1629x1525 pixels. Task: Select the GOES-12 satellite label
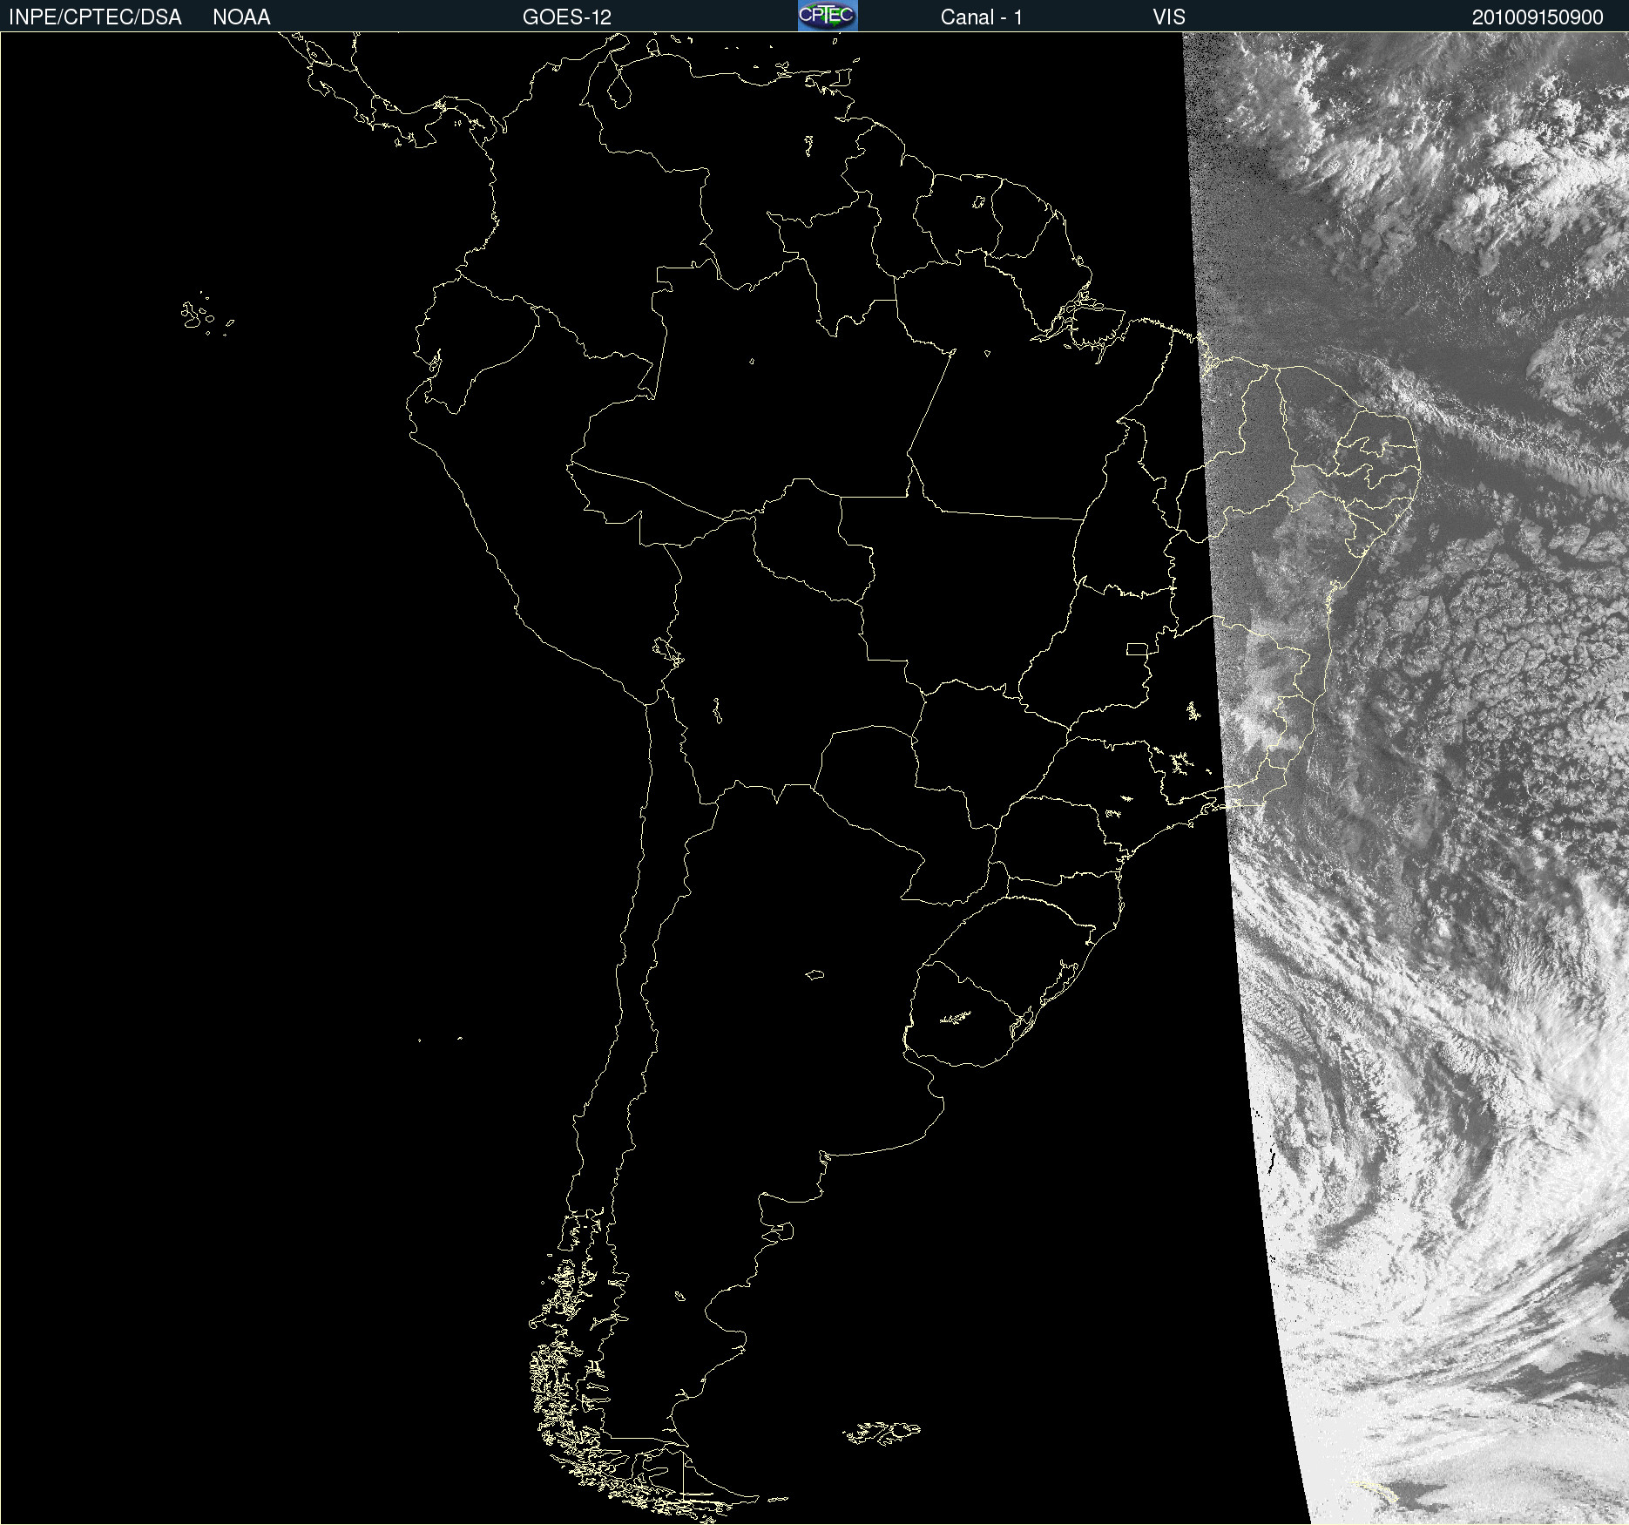point(567,17)
